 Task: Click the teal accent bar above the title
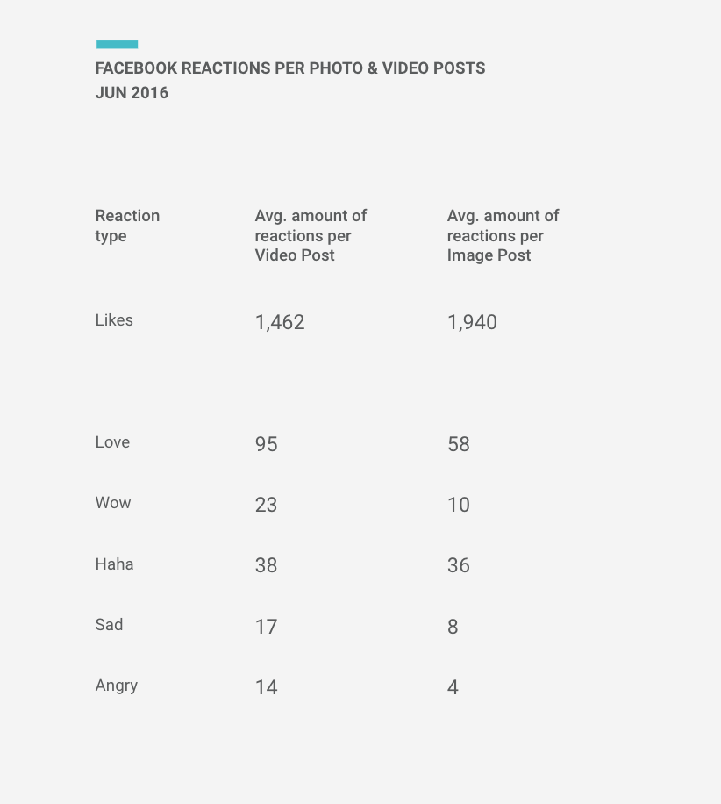[117, 45]
